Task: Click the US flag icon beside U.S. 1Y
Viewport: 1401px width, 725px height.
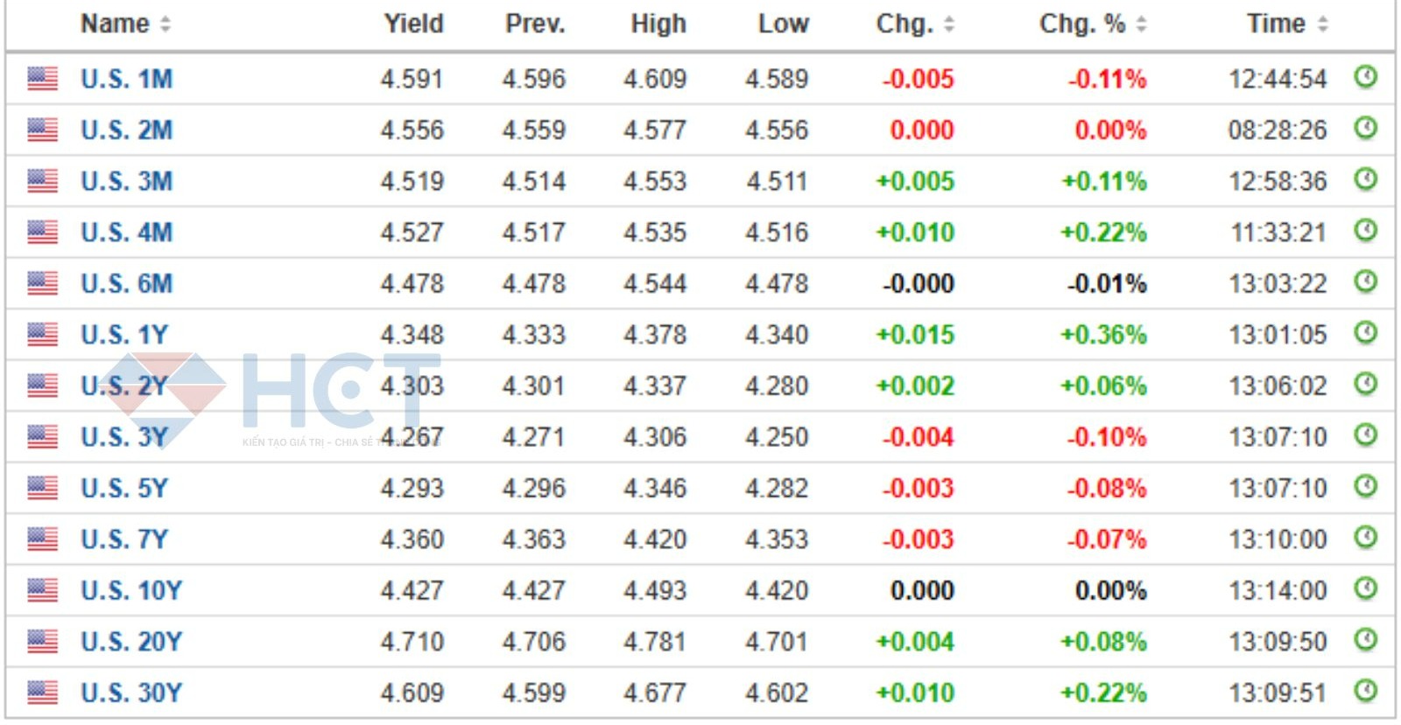Action: click(x=42, y=335)
